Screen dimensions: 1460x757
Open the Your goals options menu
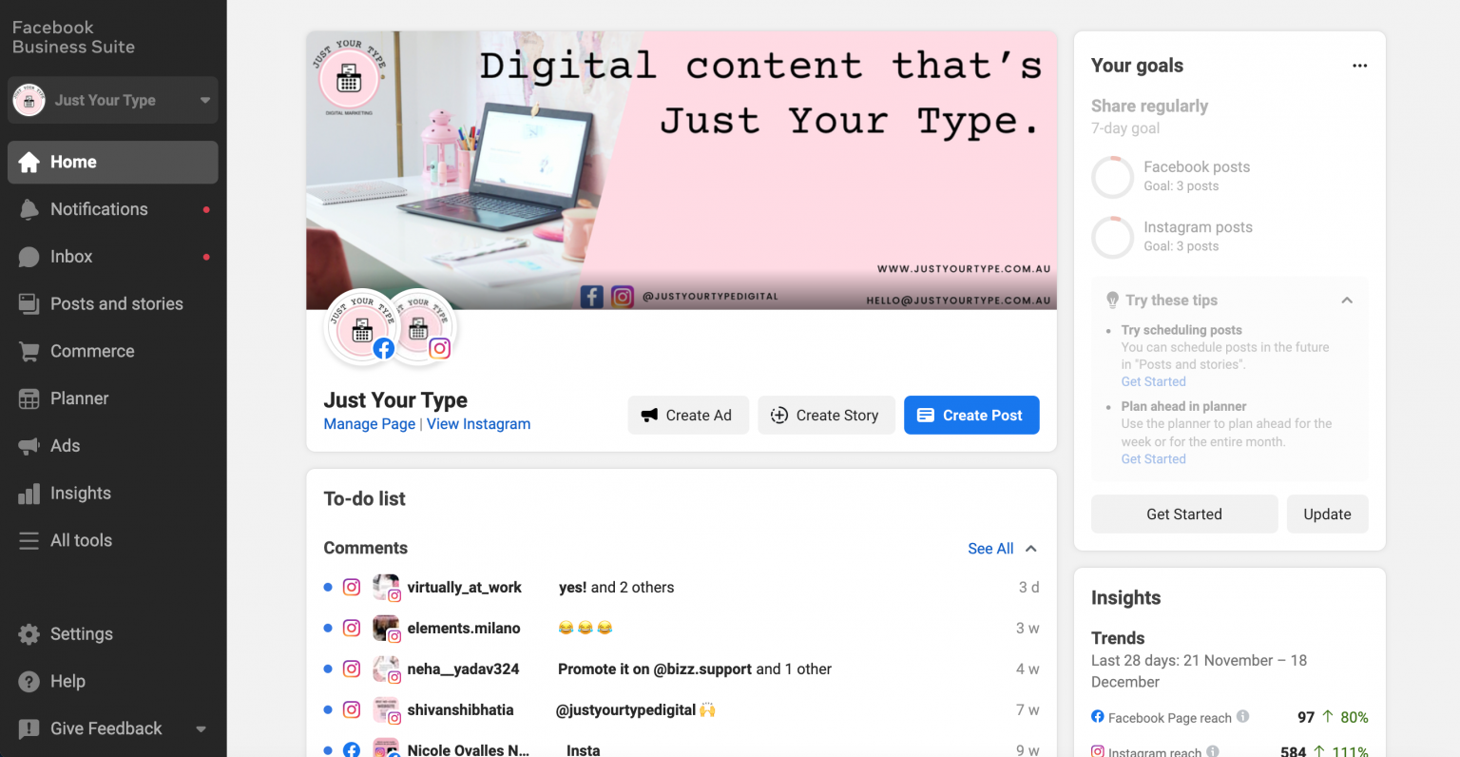coord(1359,65)
